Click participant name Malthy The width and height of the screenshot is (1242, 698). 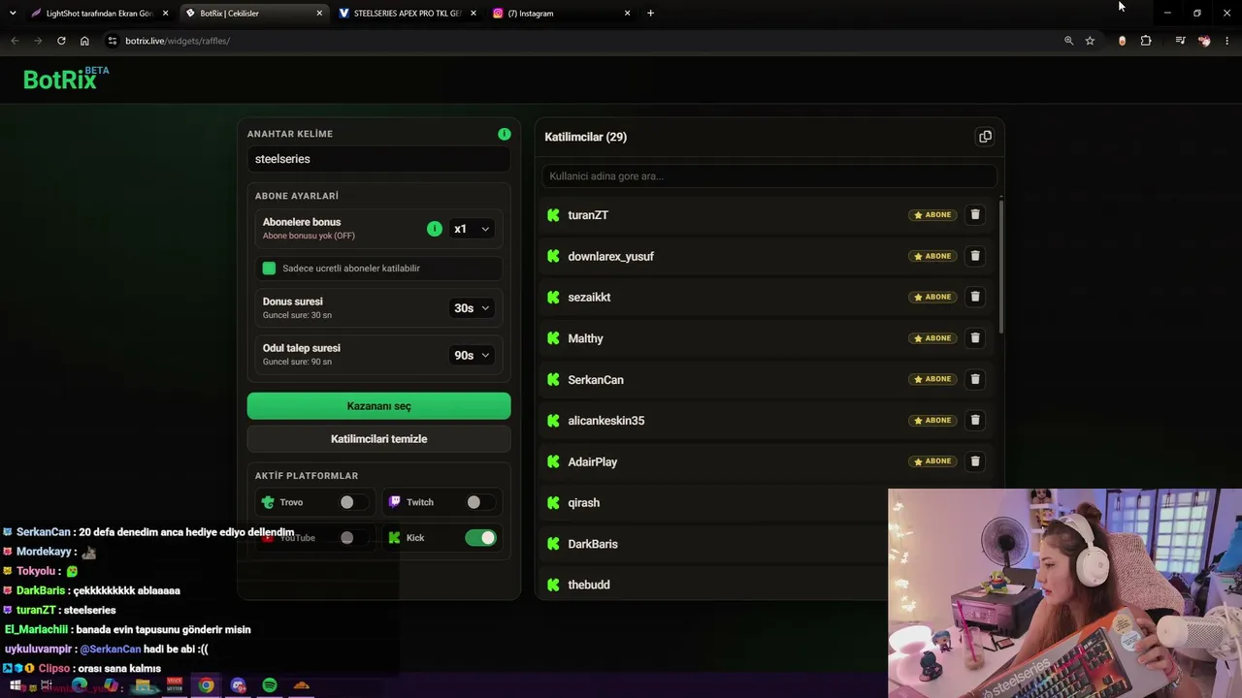coord(586,338)
